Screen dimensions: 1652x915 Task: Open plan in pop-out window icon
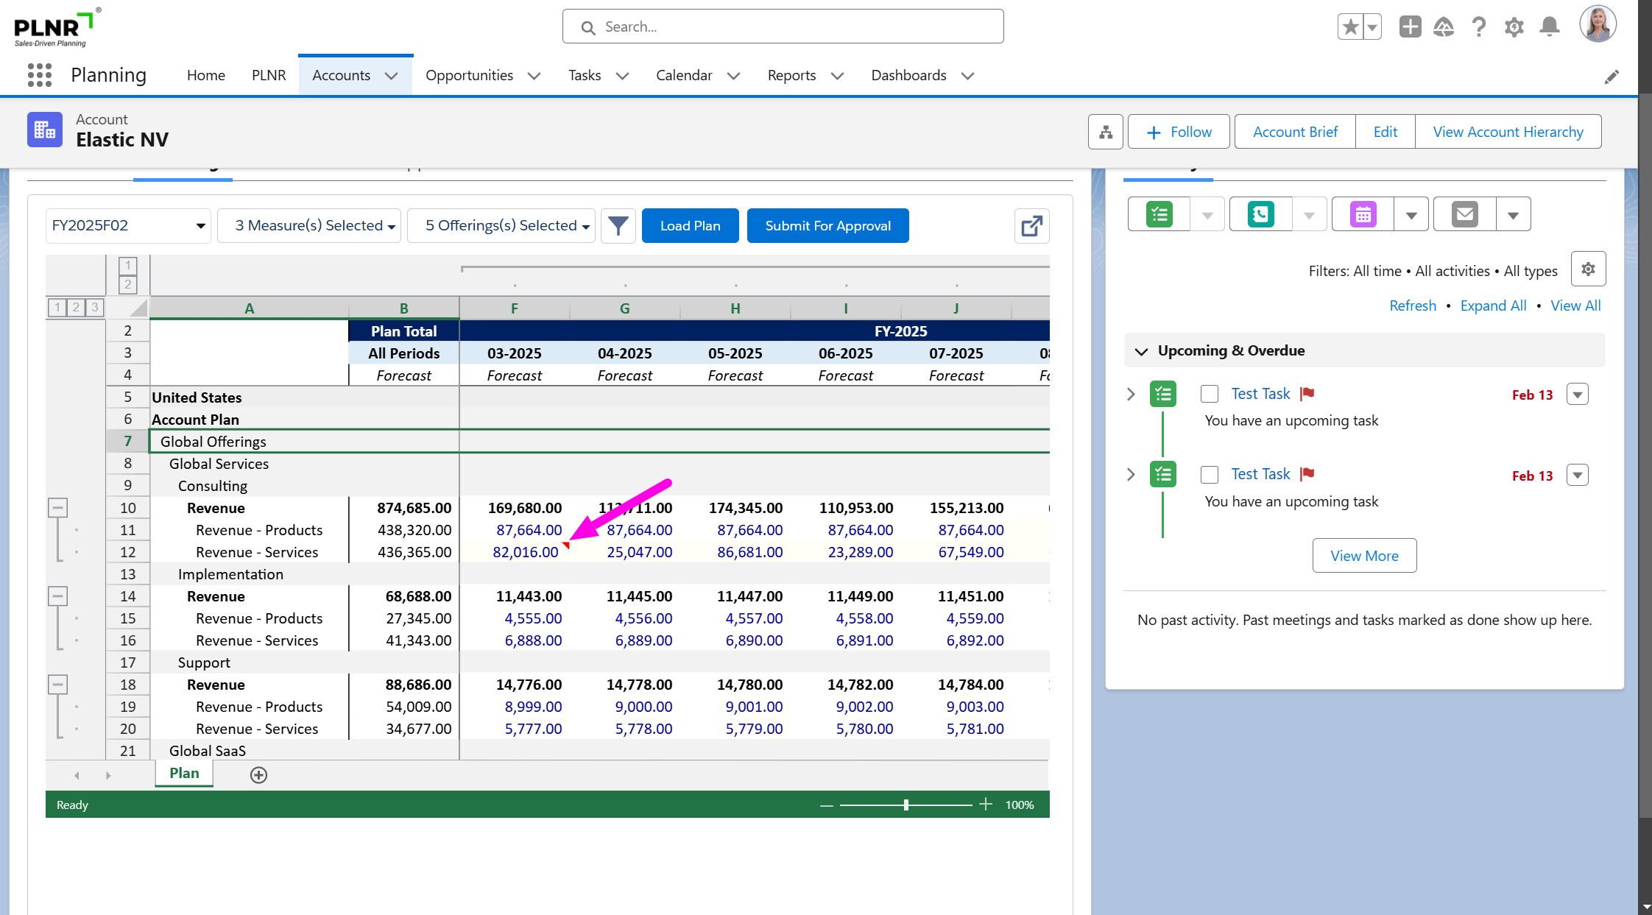1031,226
